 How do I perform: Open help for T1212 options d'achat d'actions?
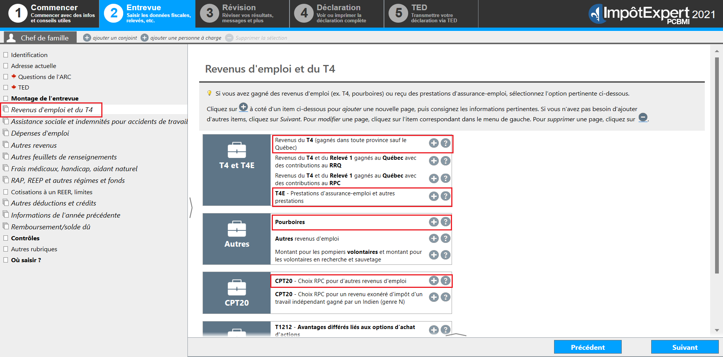(446, 330)
